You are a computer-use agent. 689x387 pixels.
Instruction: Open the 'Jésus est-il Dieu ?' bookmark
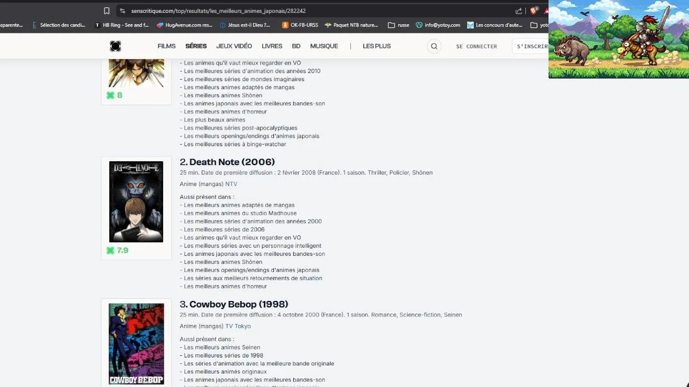(x=245, y=25)
